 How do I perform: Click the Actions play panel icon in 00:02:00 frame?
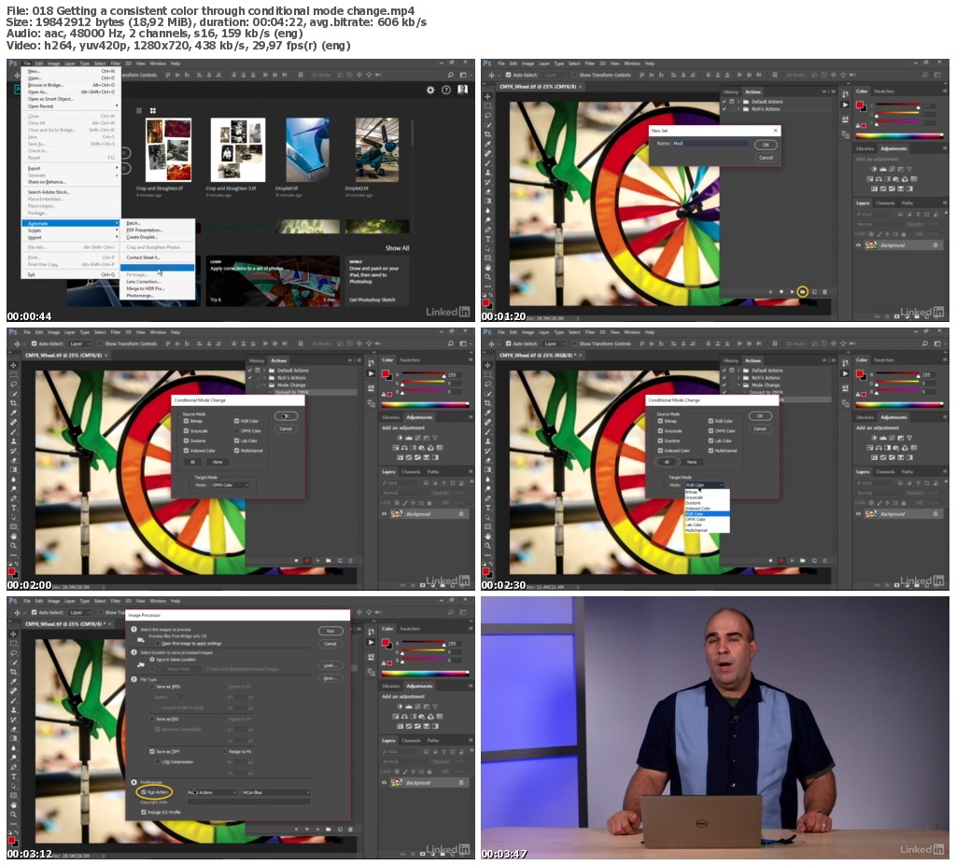pyautogui.click(x=371, y=373)
